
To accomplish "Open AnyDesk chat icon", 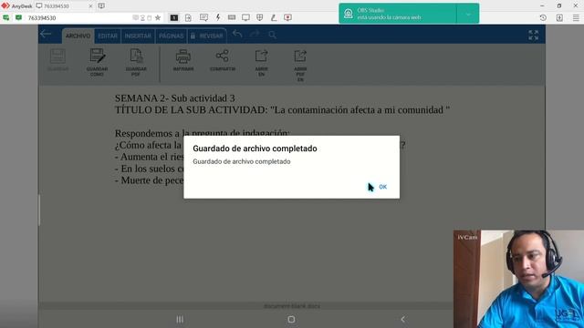I will 203,17.
